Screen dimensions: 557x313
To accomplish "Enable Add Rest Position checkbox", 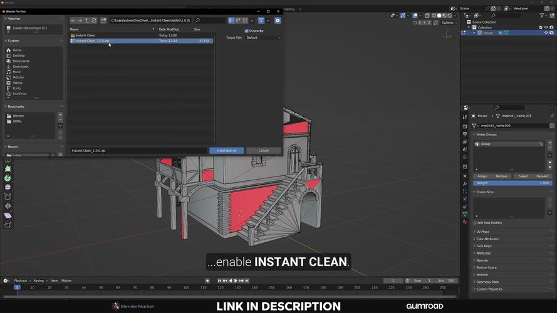I will pyautogui.click(x=475, y=223).
